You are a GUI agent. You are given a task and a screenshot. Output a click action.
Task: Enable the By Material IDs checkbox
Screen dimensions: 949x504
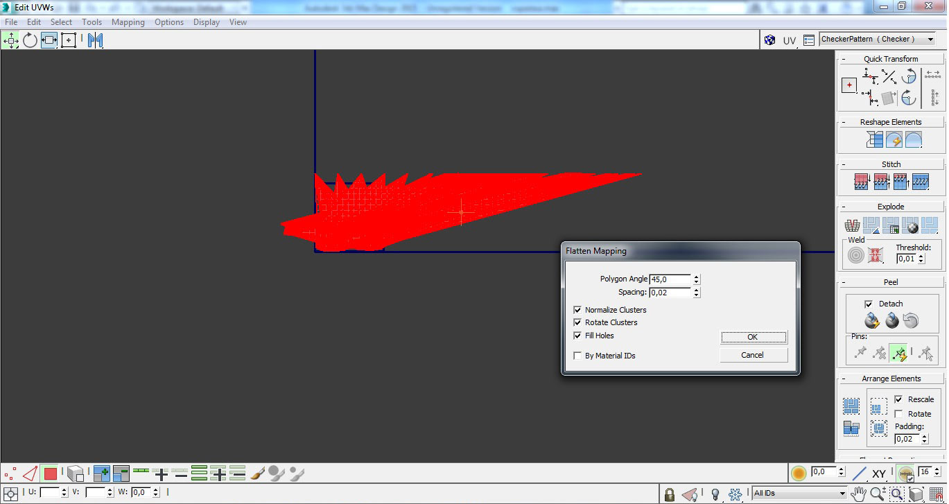point(577,356)
